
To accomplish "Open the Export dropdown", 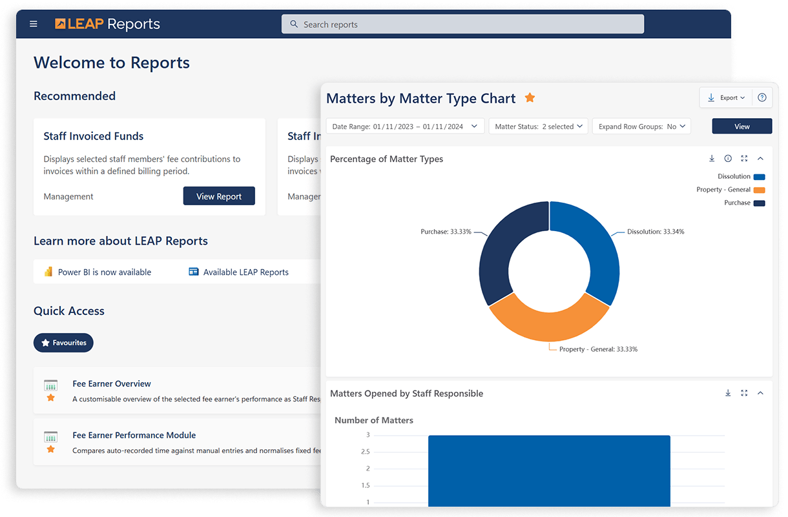I will 727,97.
